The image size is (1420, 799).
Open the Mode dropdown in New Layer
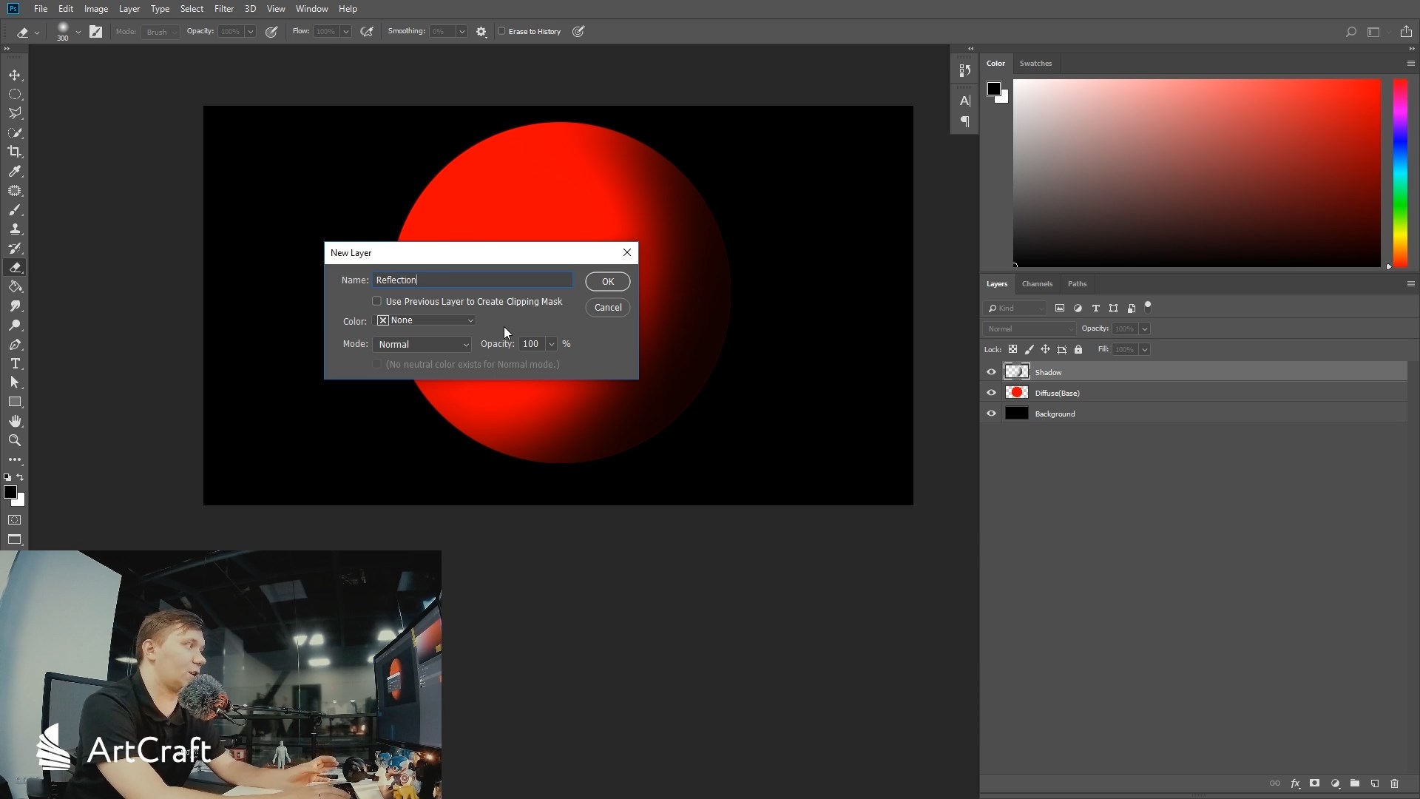[422, 344]
